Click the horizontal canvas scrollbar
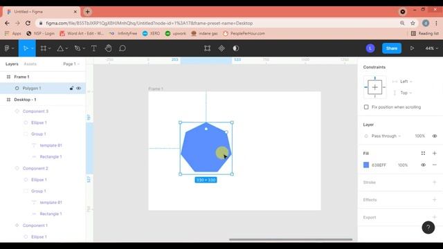Viewport: 443px width, 249px height. click(x=291, y=239)
